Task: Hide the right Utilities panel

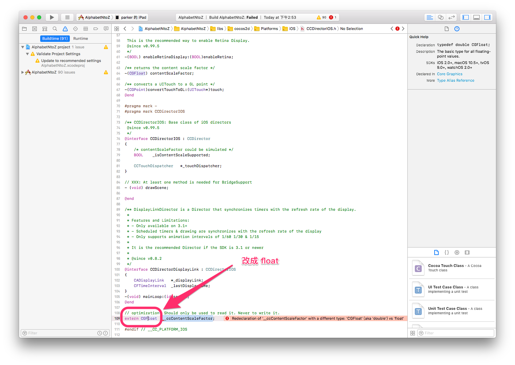Action: [487, 17]
